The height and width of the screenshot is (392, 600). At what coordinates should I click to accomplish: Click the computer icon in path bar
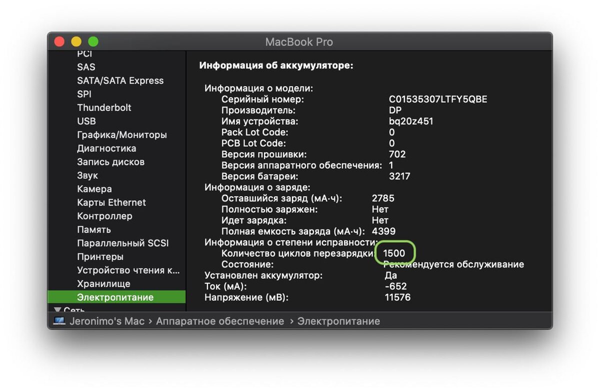tap(59, 321)
